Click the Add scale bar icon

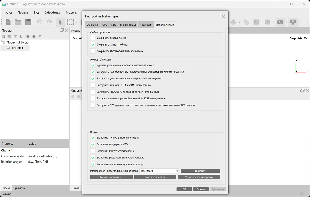click(x=21, y=36)
